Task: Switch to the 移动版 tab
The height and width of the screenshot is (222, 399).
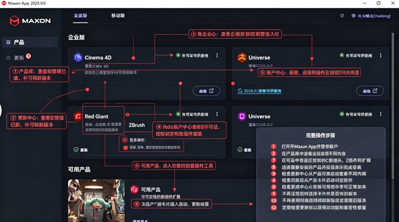Action: [118, 15]
